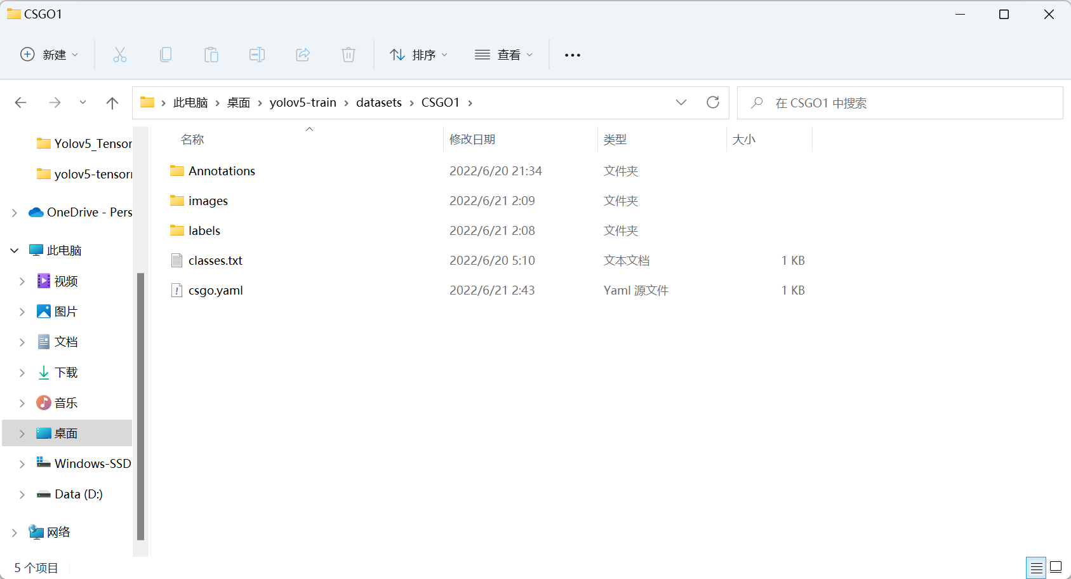The image size is (1071, 579).
Task: Select the labels folder icon
Action: 177,230
